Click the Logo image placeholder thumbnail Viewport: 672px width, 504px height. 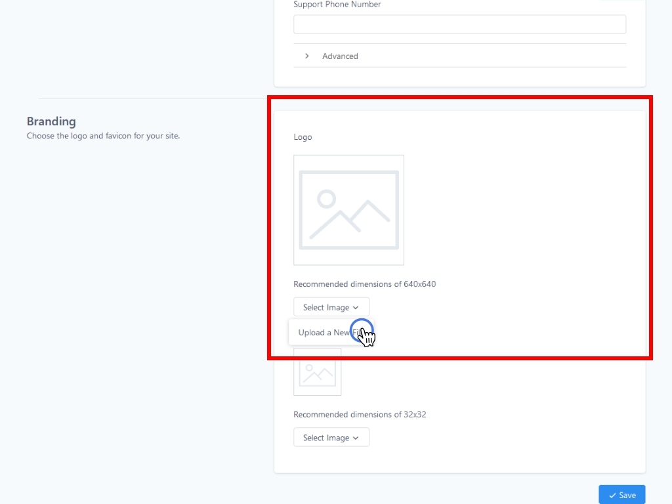(349, 210)
